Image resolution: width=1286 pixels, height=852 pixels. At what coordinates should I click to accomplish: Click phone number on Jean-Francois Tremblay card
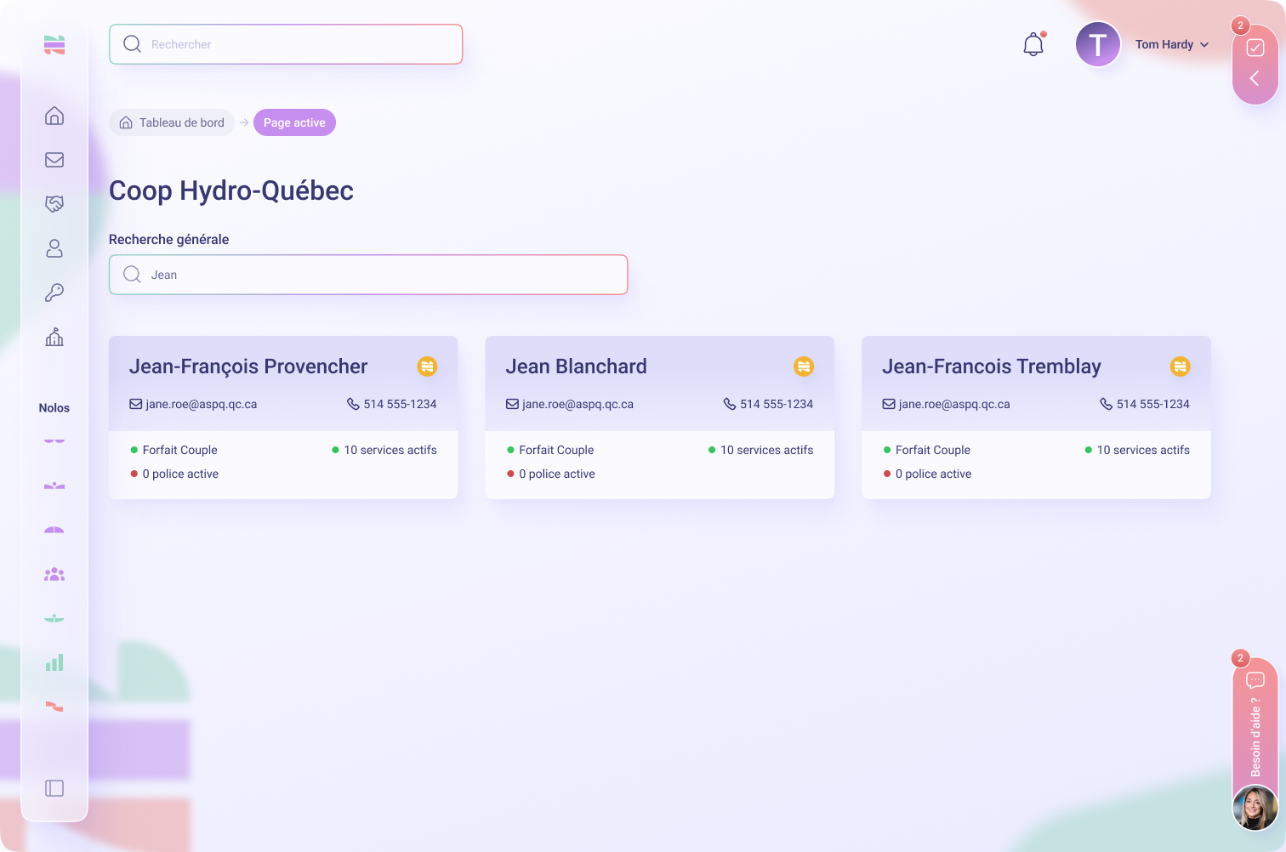point(1145,404)
